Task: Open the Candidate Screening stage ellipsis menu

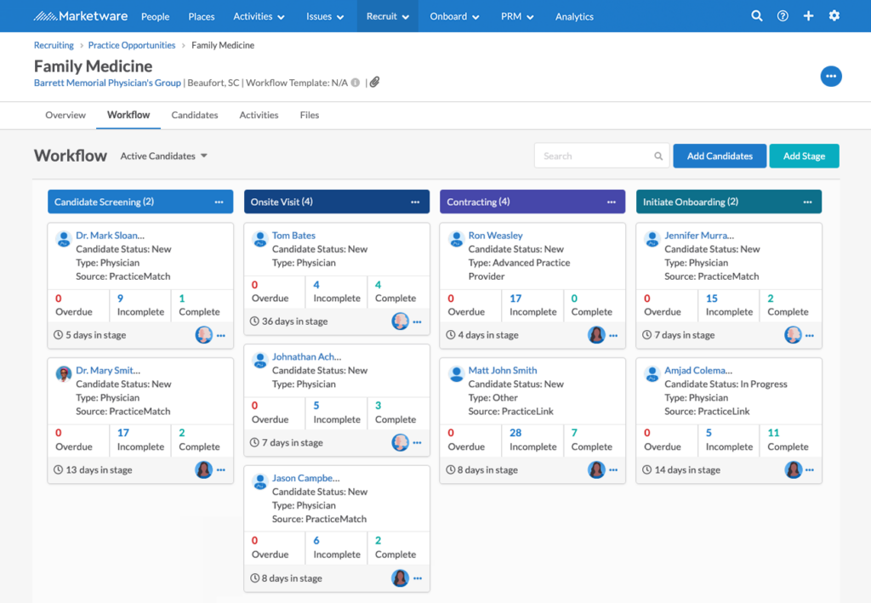Action: [219, 202]
